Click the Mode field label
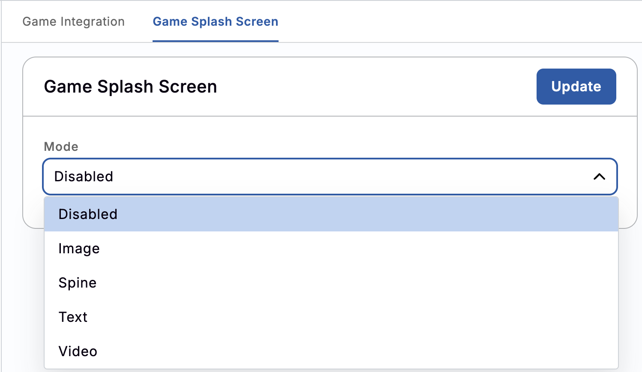This screenshot has width=642, height=372. [x=61, y=146]
